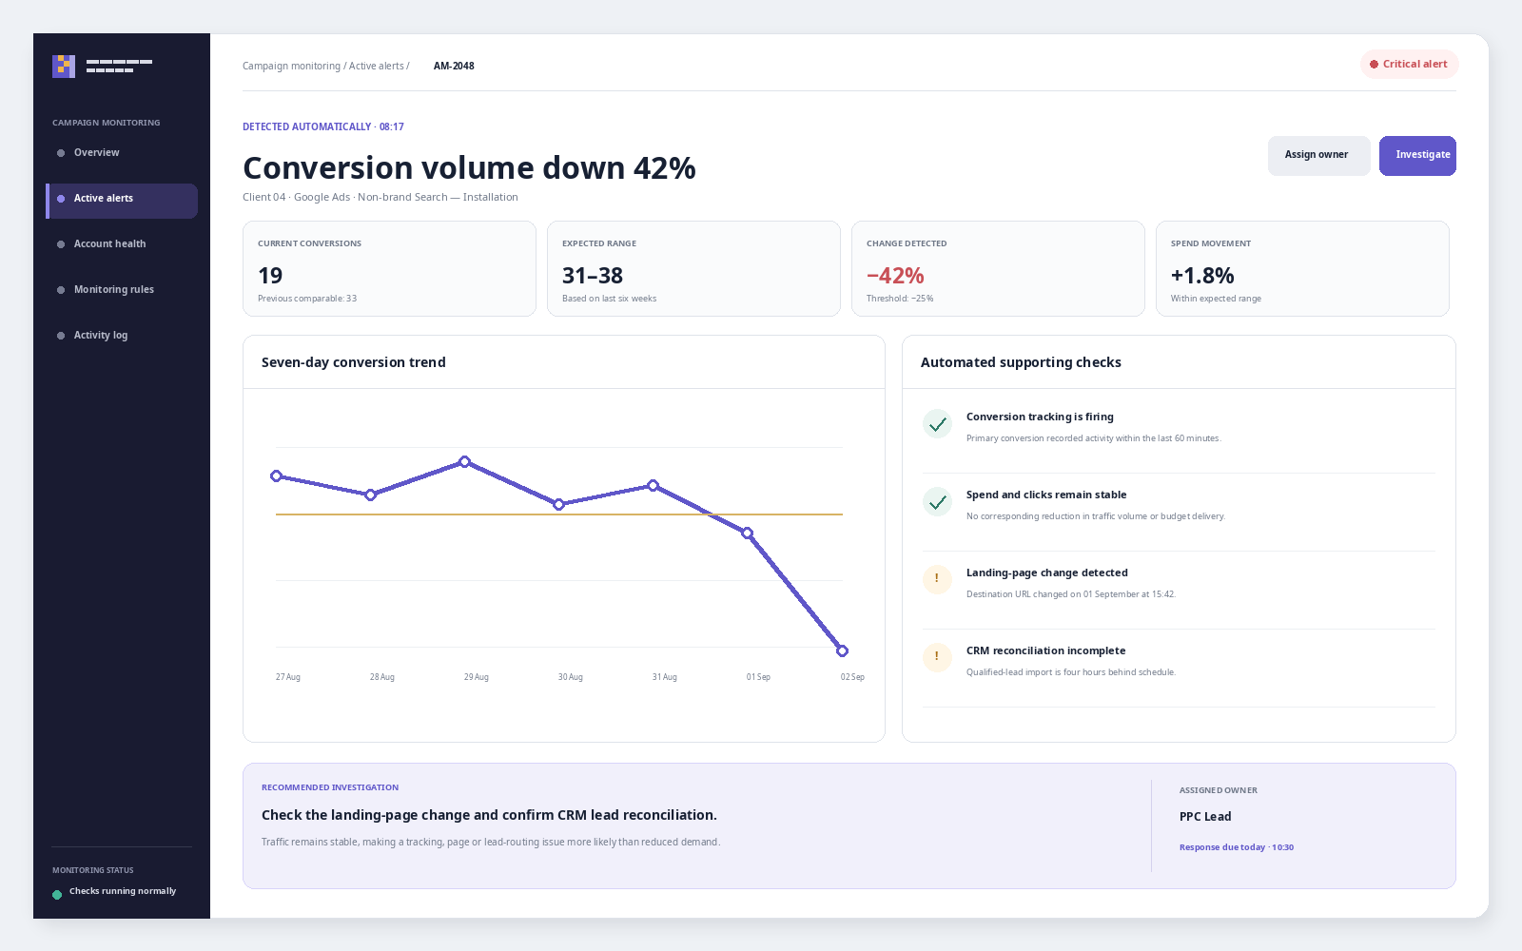Follow Active alerts breadcrumb link
1522x951 pixels.
pyautogui.click(x=376, y=67)
